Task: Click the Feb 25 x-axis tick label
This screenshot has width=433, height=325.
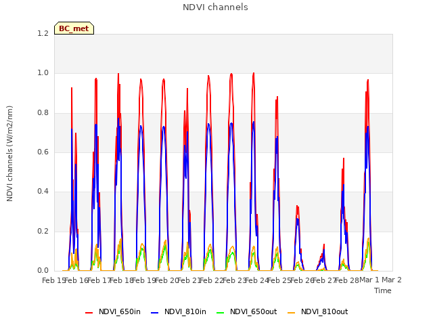Action: [x=279, y=280]
